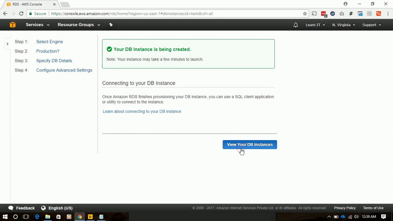Viewport: 393px width, 221px height.
Task: Launch Microsoft Edge from the taskbar
Action: 37,217
